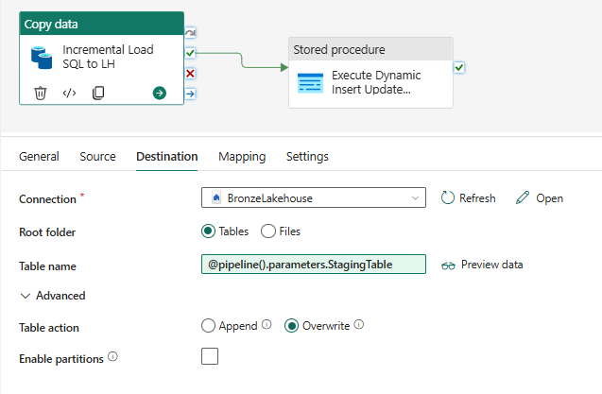Viewport: 602px width, 394px height.
Task: Click the info icon next to Append
Action: coord(267,324)
